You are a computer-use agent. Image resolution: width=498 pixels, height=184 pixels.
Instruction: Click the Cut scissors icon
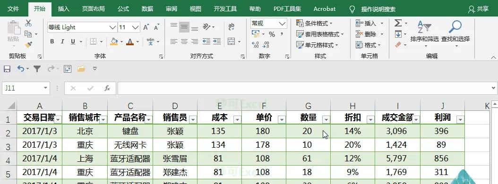pyautogui.click(x=28, y=23)
